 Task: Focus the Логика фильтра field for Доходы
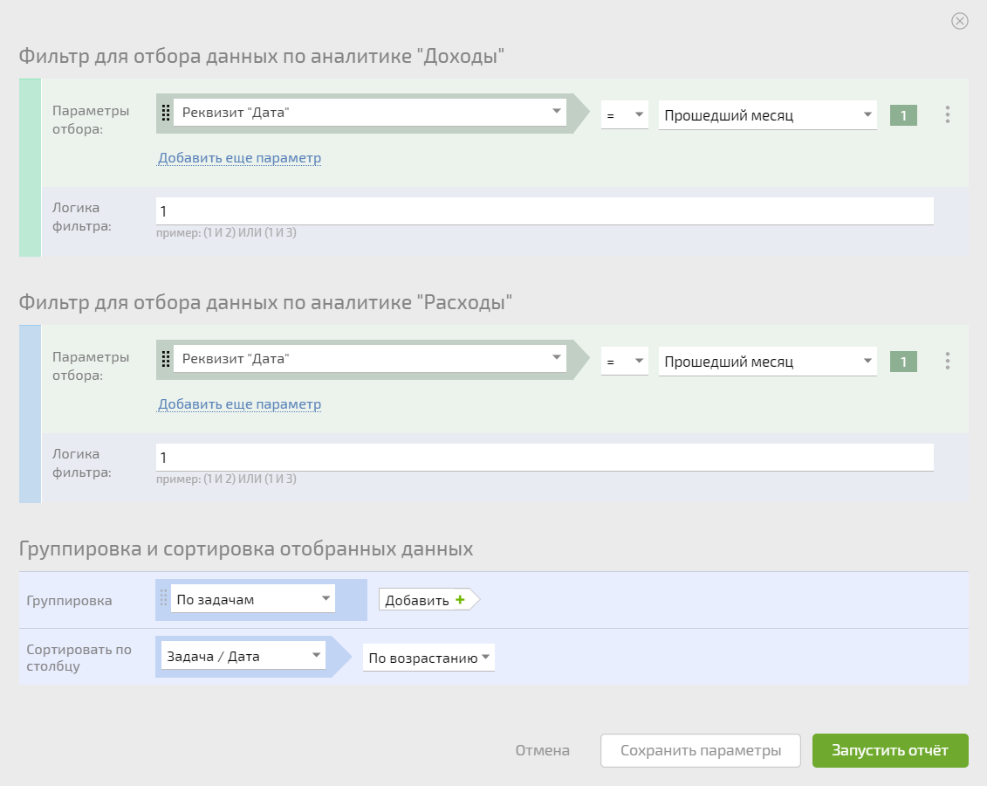point(545,211)
